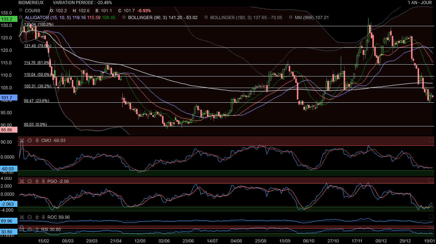Image resolution: width=436 pixels, height=244 pixels.
Task: Open the 1 AN - JOUR period selector
Action: pyautogui.click(x=419, y=2)
